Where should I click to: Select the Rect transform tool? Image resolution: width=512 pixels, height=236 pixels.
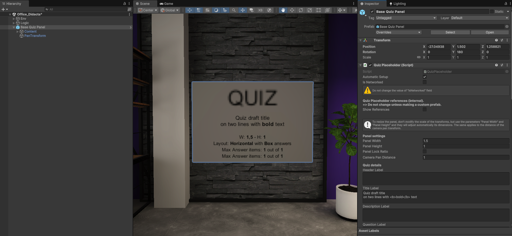(319, 10)
